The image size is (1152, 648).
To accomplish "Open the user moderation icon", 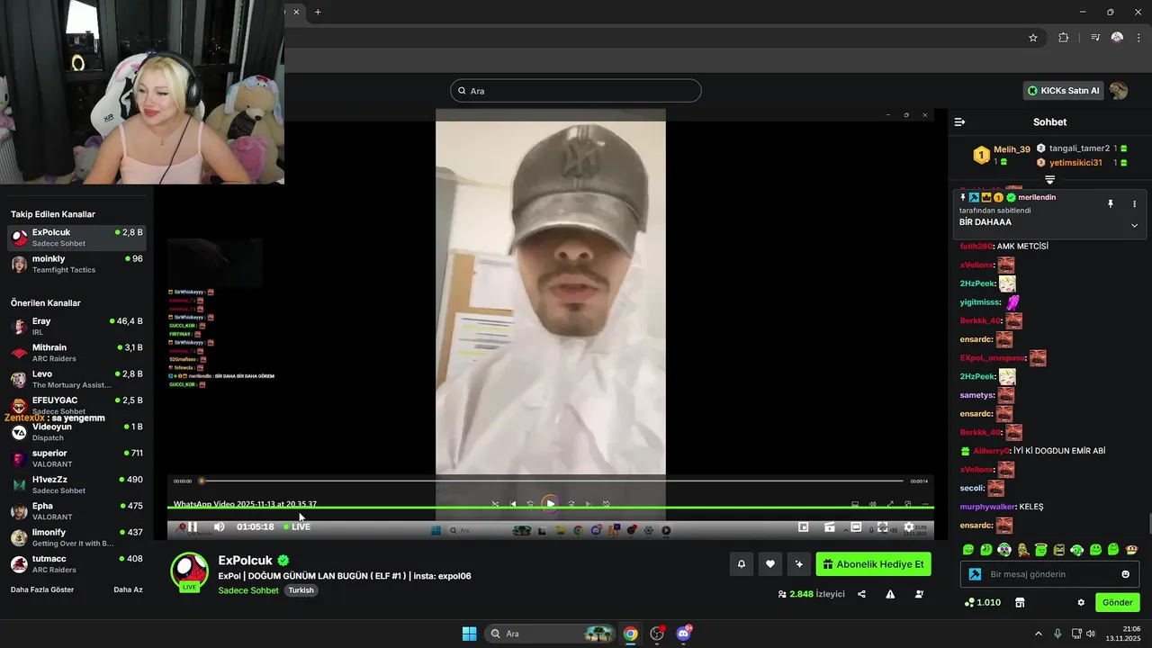I will 919,594.
